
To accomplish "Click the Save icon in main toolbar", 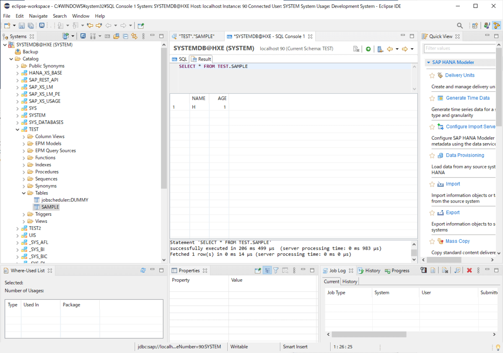I will tap(21, 26).
